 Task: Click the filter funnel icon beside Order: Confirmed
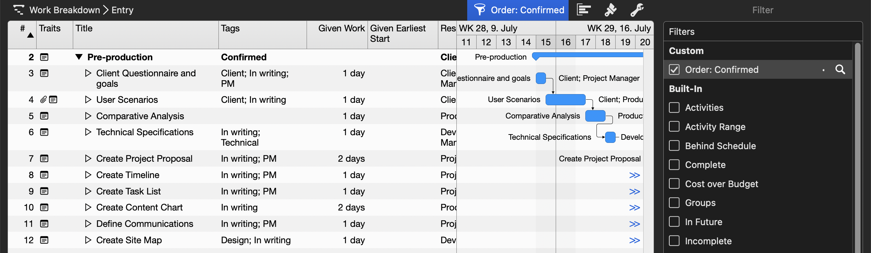[480, 10]
